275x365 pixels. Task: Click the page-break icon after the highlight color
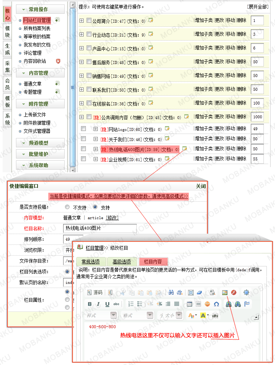[x=215, y=316]
